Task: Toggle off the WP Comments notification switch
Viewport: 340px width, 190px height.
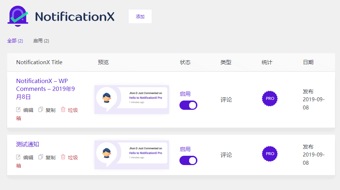Action: 188,105
